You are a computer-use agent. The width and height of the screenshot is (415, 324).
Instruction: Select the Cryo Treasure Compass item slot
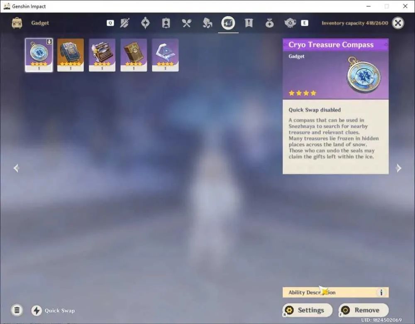(39, 55)
